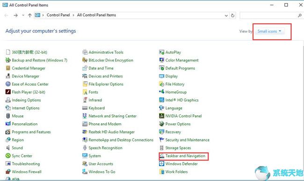Open Default Programs
Image resolution: width=304 pixels, height=181 pixels.
coord(180,68)
